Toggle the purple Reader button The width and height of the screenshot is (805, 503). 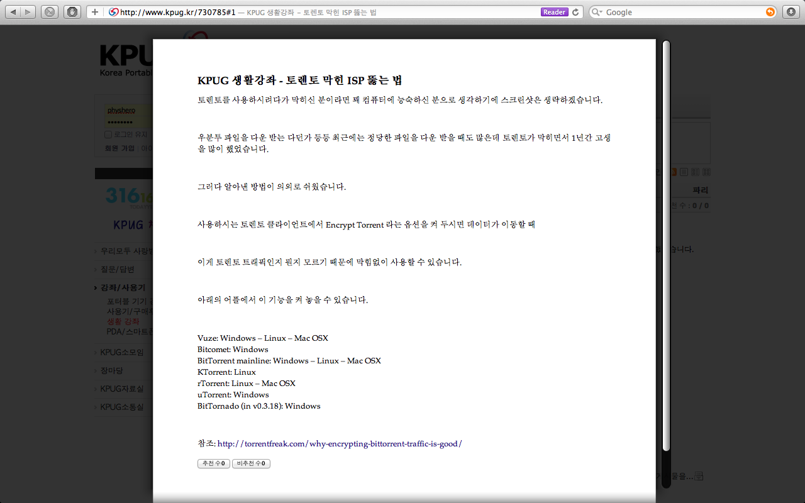(554, 12)
